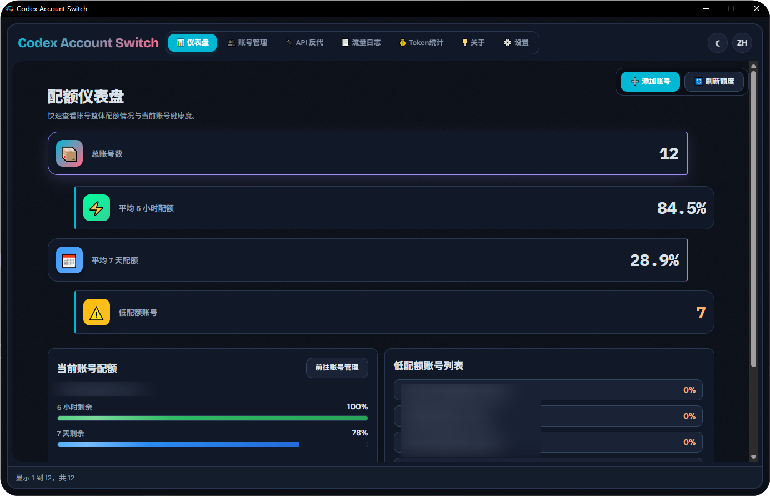Click the 当前账号配额 heading
770x496 pixels.
coord(87,369)
